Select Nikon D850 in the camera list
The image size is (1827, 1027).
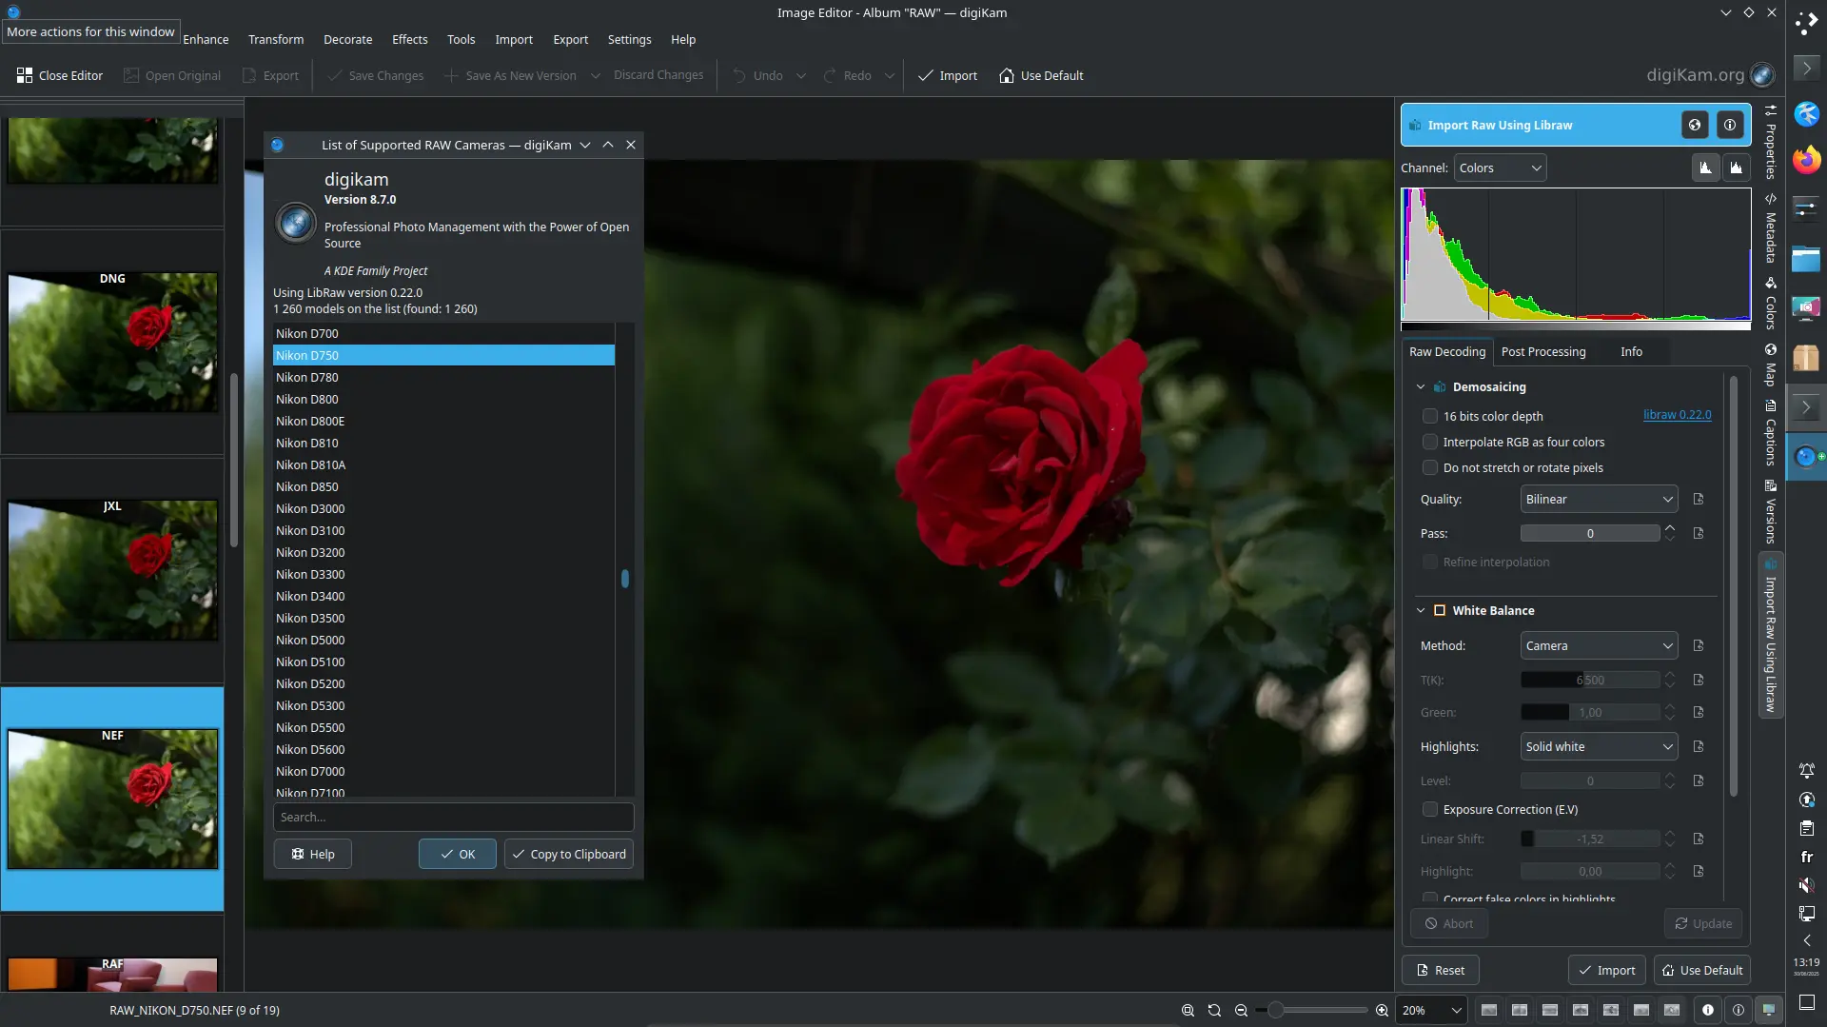pos(306,486)
